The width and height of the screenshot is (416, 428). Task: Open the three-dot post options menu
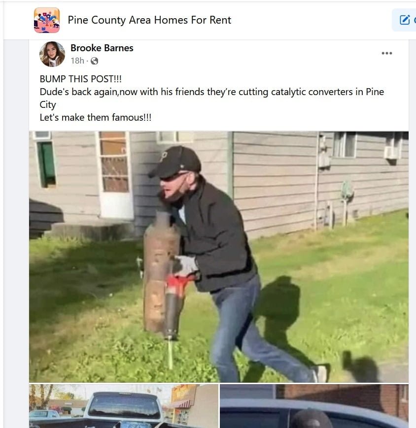tap(387, 53)
